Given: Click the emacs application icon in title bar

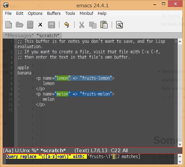Looking at the screenshot, I should [x=6, y=5].
